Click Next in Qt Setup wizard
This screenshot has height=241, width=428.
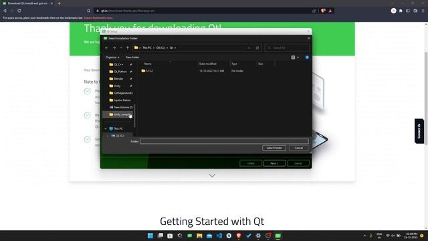[274, 163]
